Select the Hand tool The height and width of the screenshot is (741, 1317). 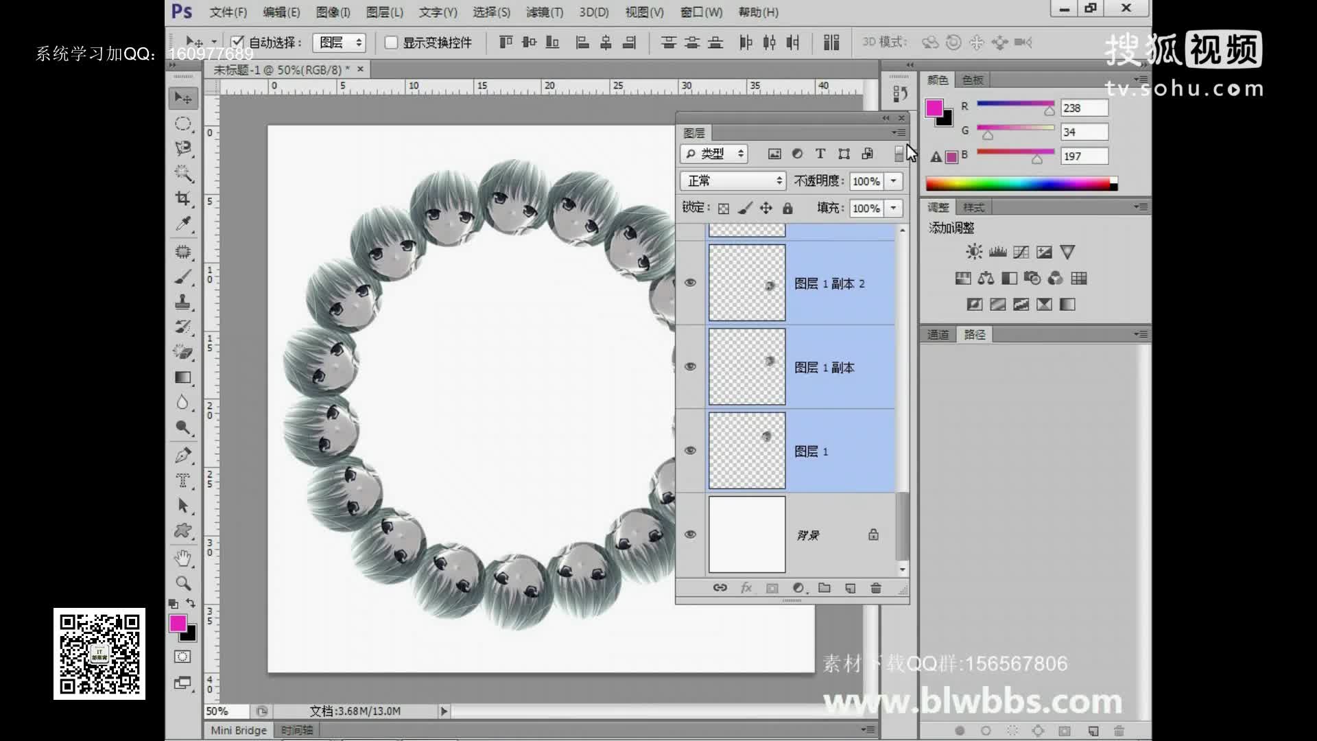click(183, 558)
